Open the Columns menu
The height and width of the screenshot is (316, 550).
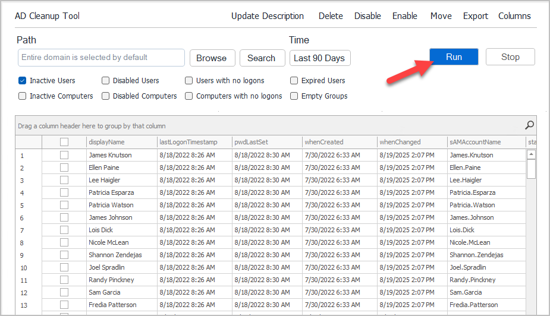(514, 16)
